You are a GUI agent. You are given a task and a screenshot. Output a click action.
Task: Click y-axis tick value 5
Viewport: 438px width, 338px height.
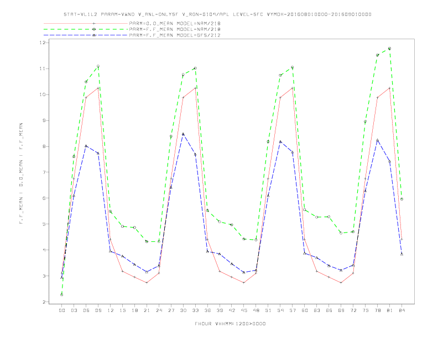tap(44, 224)
